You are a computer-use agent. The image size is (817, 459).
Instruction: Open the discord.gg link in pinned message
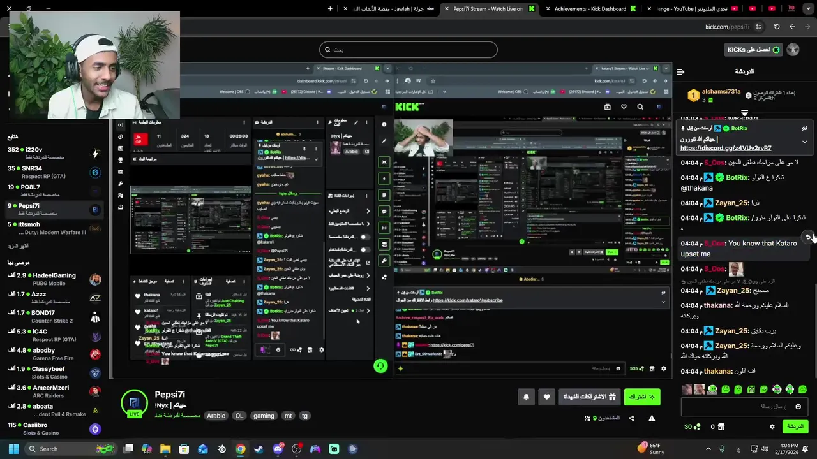726,148
